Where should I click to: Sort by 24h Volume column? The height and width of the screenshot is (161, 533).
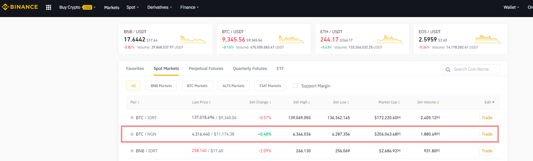[x=428, y=102]
